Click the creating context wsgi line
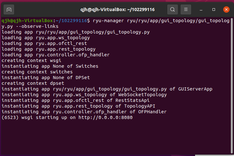234x156 pixels. tap(31, 60)
